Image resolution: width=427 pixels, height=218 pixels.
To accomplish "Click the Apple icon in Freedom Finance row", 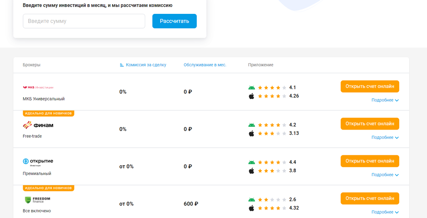I will point(252,208).
